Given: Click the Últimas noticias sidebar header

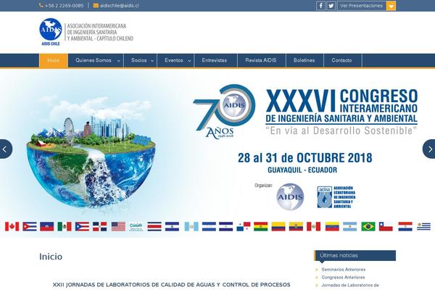Looking at the screenshot, I should (355, 256).
